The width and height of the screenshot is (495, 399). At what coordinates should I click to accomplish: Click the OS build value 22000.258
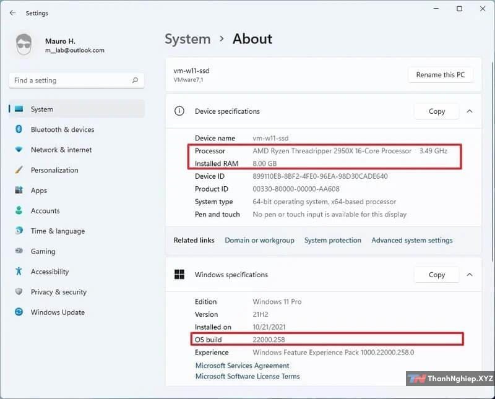tap(269, 340)
